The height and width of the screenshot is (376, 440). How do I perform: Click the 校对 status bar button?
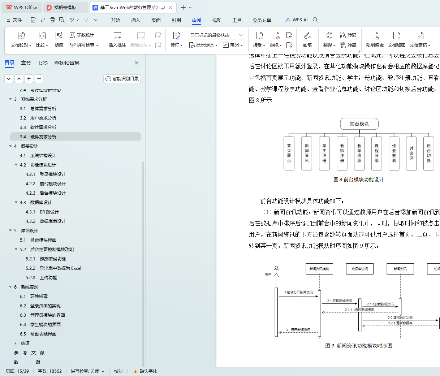(x=118, y=371)
